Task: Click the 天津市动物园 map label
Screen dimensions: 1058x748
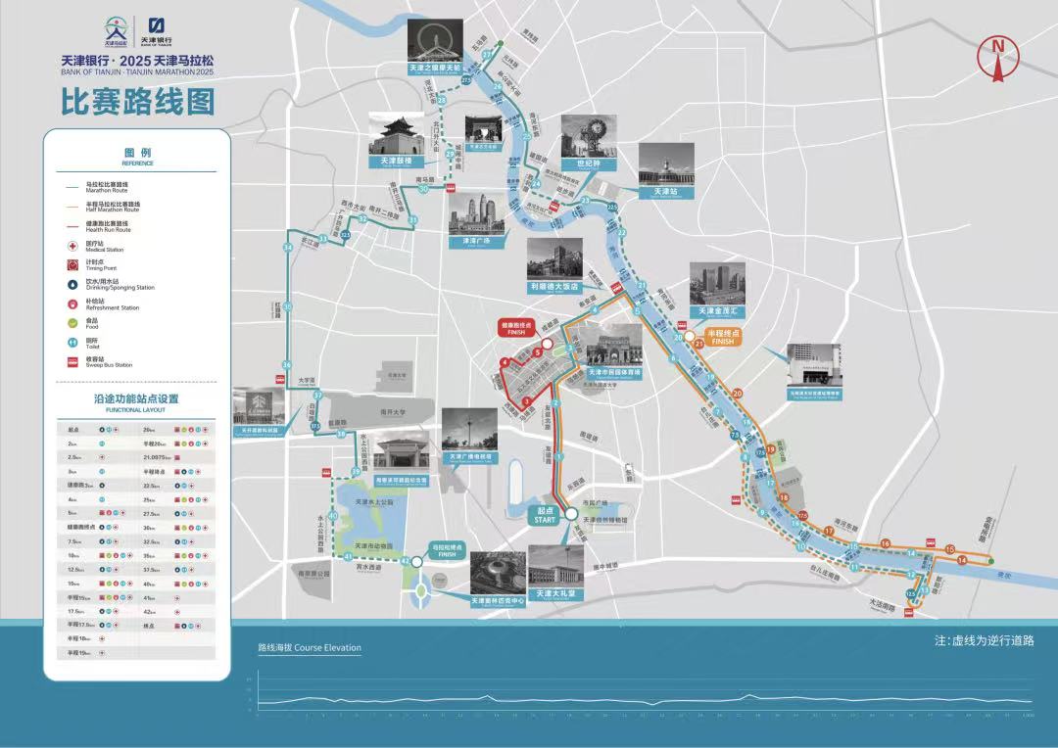Action: pos(374,546)
